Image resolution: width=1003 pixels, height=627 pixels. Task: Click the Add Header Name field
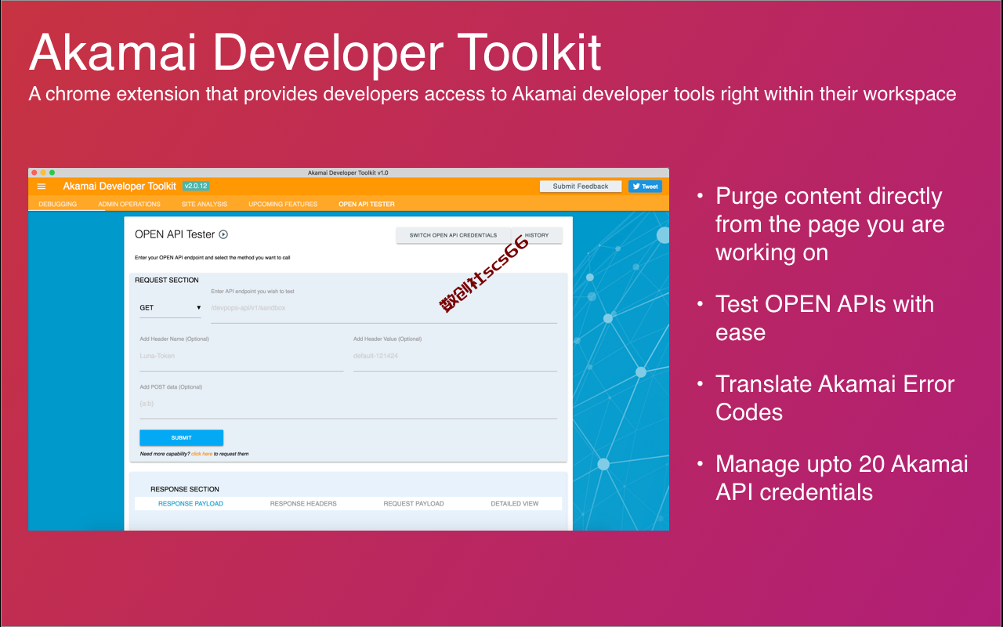tap(241, 357)
